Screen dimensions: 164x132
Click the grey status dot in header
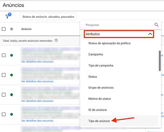coord(11,29)
